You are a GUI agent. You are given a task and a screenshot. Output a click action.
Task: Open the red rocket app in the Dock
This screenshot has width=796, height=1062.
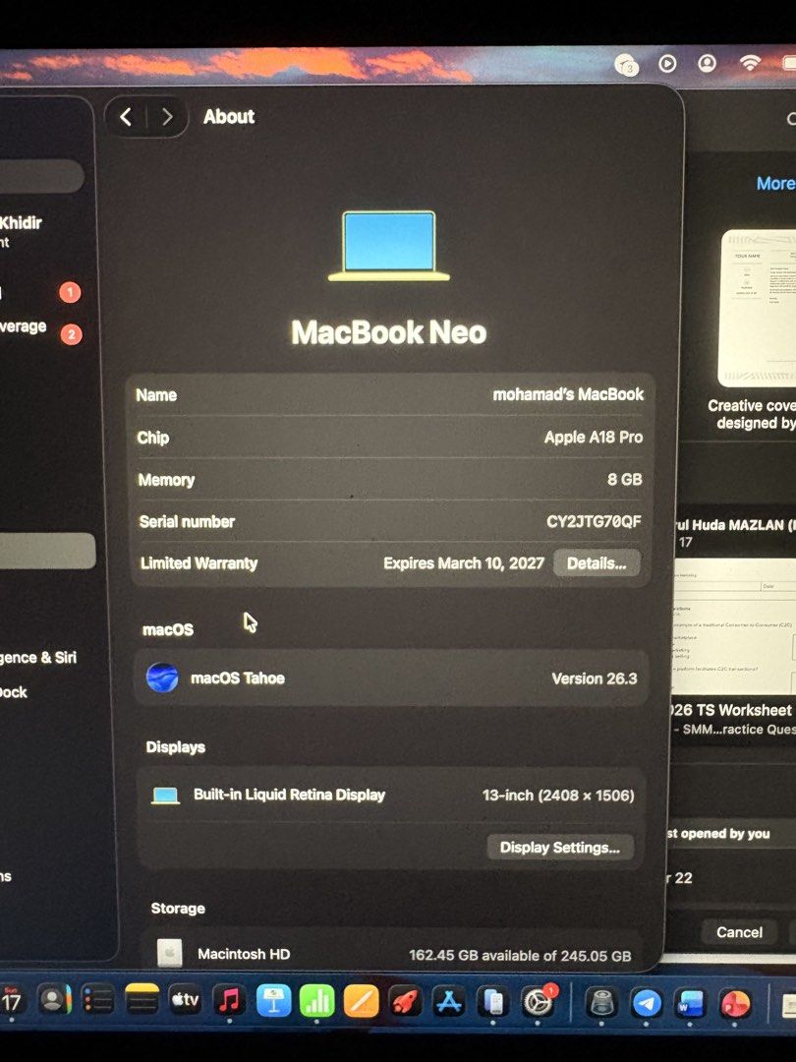point(406,1002)
